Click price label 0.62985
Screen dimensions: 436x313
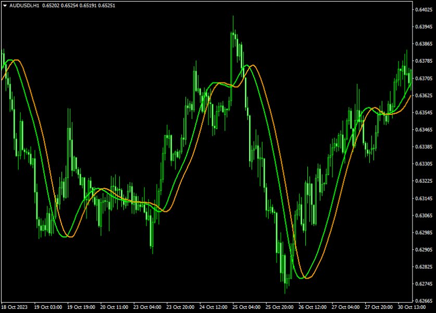tap(424, 233)
